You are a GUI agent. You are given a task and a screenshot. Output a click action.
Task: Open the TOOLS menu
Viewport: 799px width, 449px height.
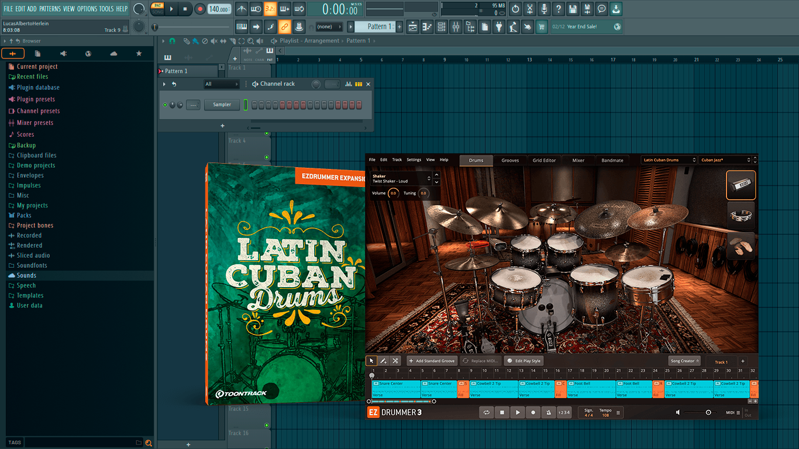tap(106, 9)
